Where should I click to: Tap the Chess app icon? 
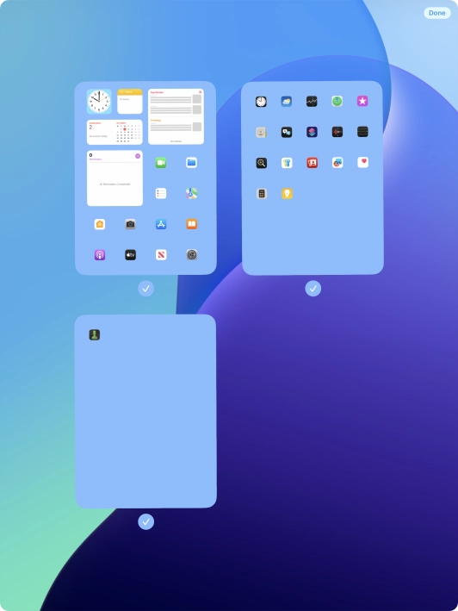click(x=95, y=334)
